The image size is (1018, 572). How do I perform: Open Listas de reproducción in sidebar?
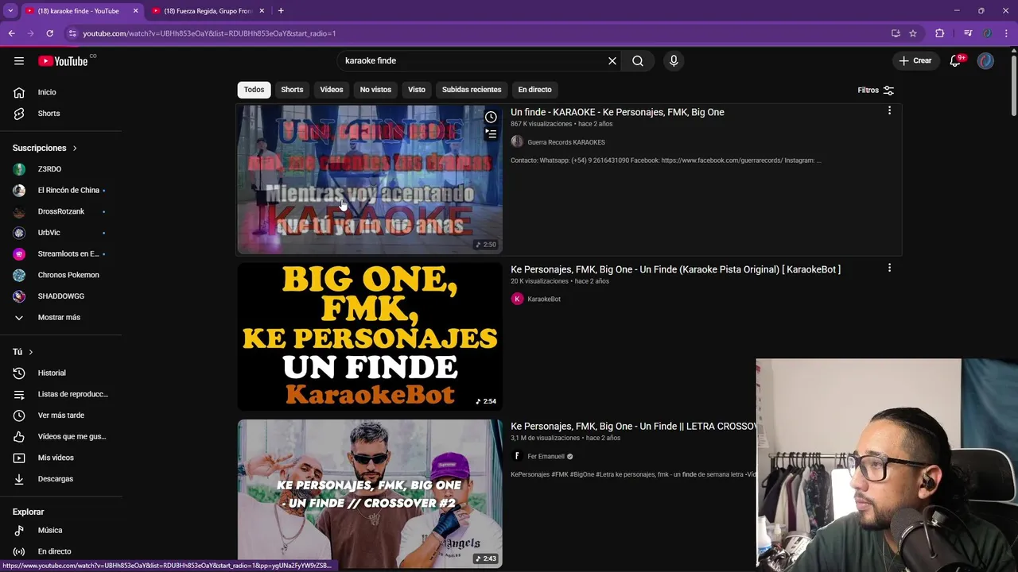(x=61, y=394)
